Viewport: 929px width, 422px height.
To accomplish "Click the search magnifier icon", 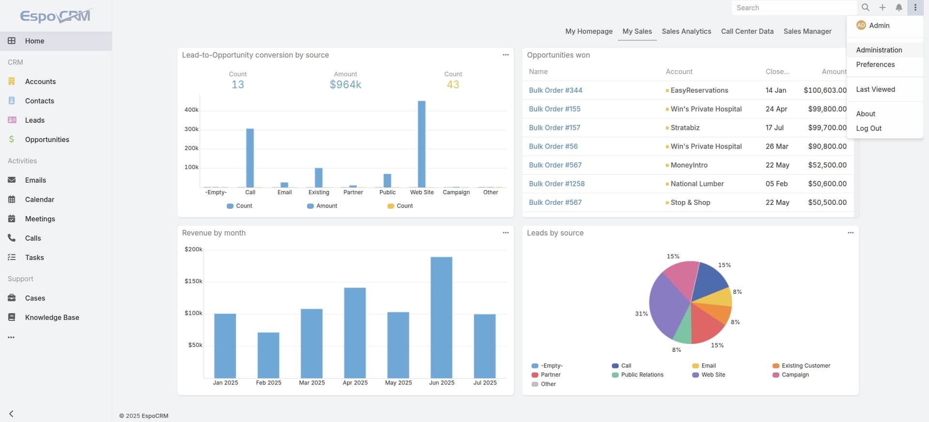I will point(866,8).
